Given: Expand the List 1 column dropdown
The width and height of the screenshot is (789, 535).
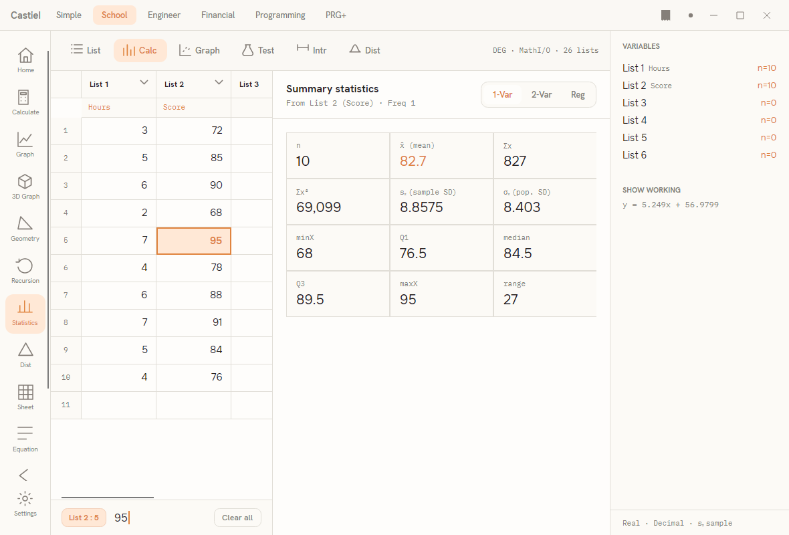Looking at the screenshot, I should pos(144,82).
